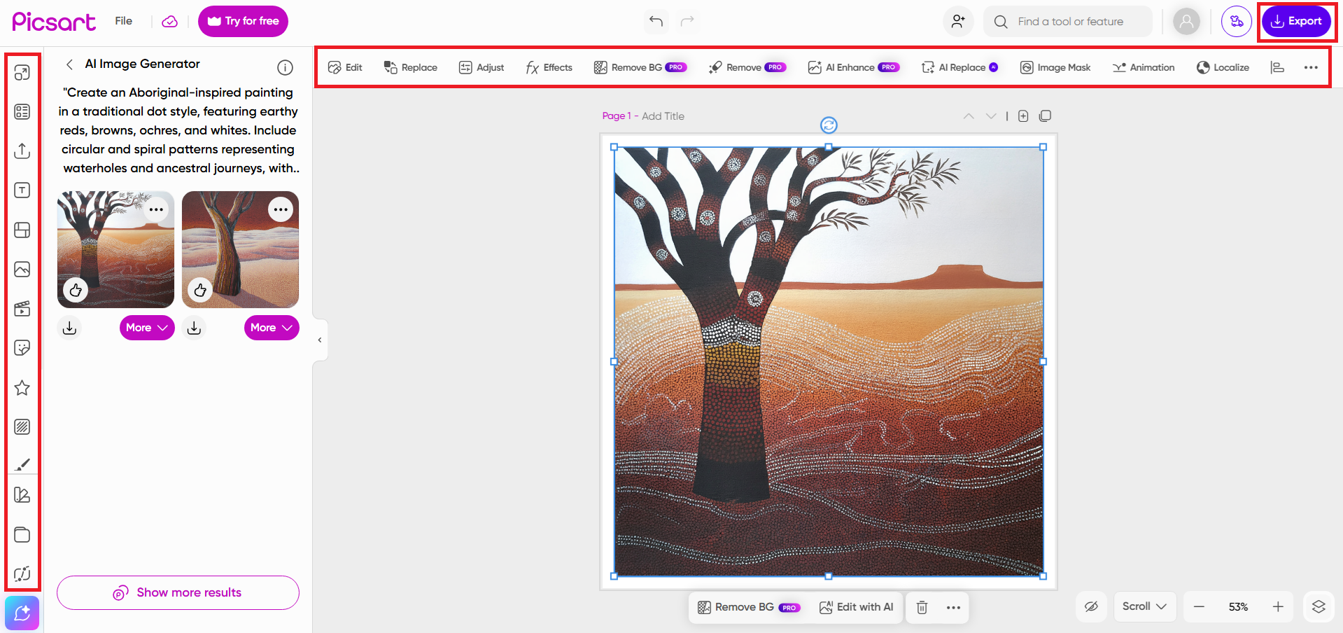Open Image Mask tool

(x=1055, y=67)
